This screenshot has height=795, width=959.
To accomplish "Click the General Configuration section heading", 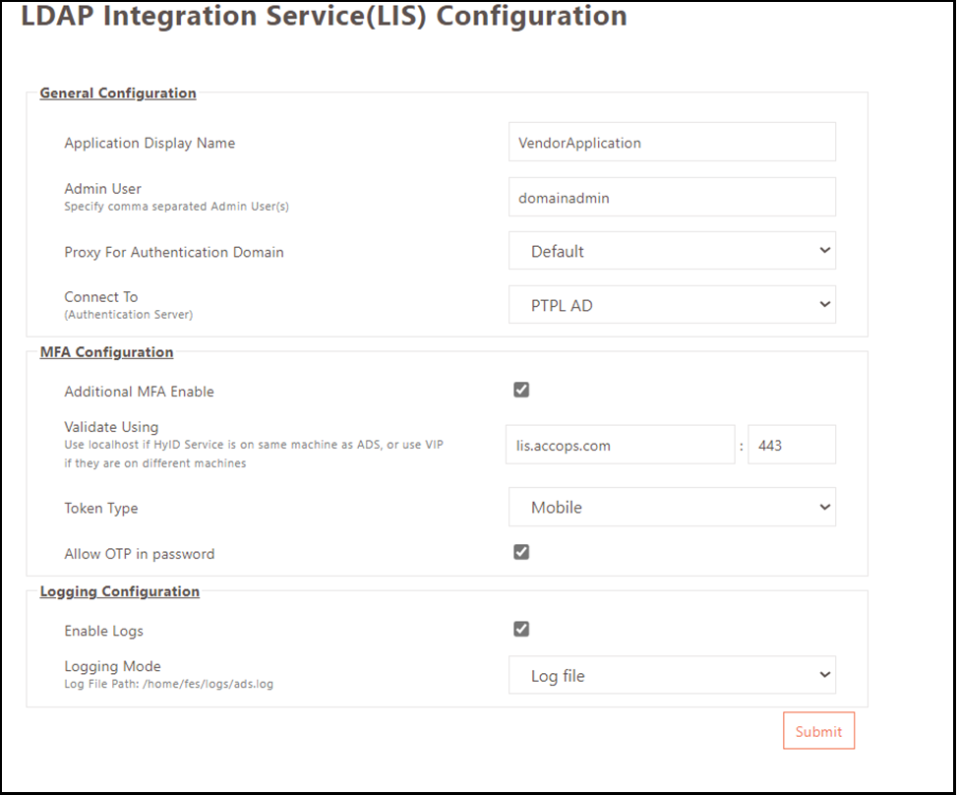I will click(x=118, y=93).
